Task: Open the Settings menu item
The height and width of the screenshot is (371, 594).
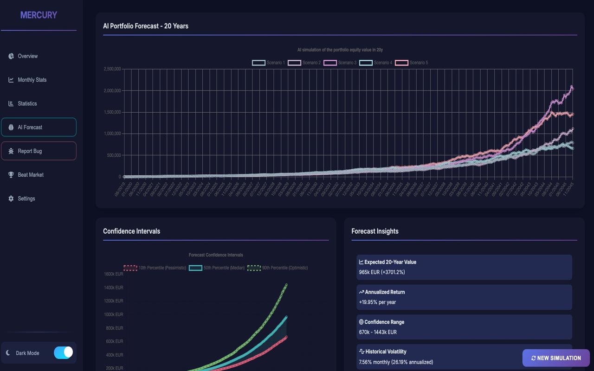Action: pos(39,198)
